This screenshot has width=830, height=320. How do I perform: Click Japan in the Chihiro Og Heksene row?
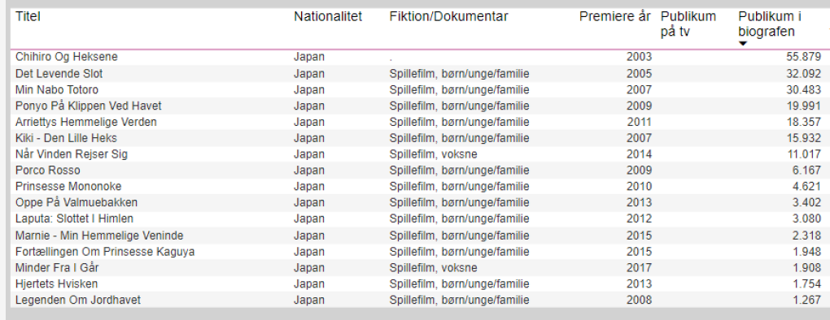[309, 57]
